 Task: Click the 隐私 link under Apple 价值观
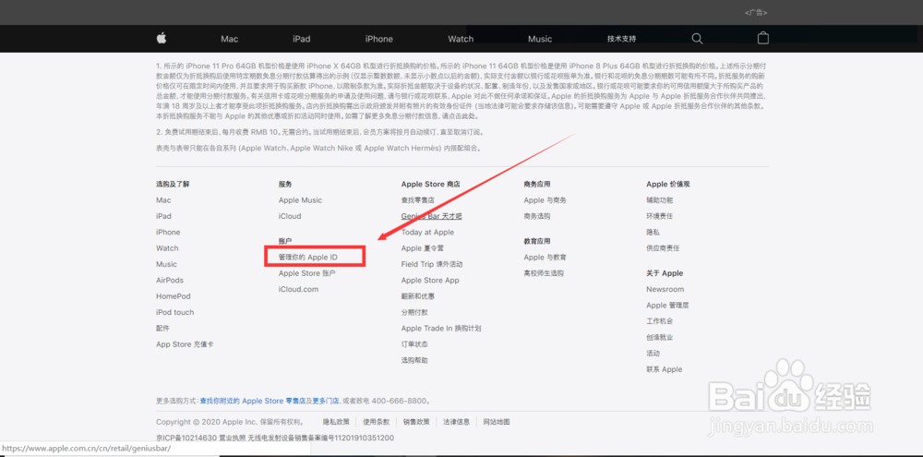point(653,232)
